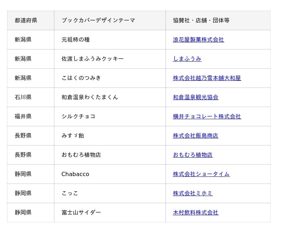Click the 株式会社飯島商店 link
284x233 pixels.
[196, 136]
